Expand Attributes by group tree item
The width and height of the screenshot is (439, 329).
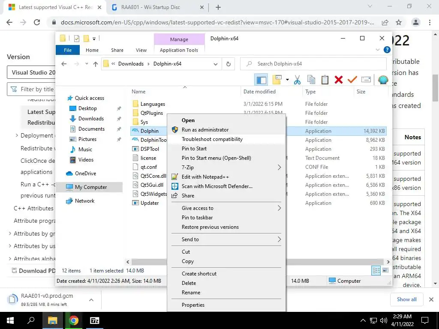click(10, 233)
